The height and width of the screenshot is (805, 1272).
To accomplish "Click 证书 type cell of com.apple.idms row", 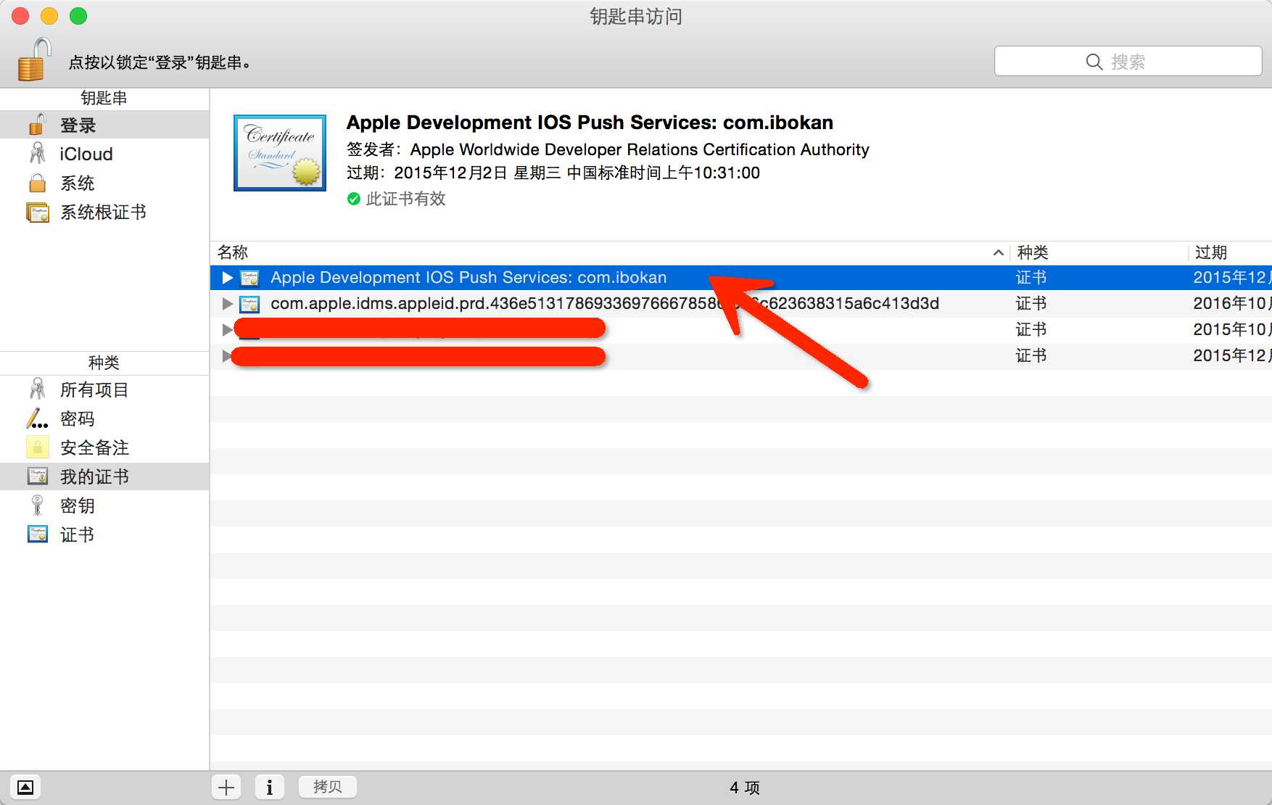I will click(1031, 304).
